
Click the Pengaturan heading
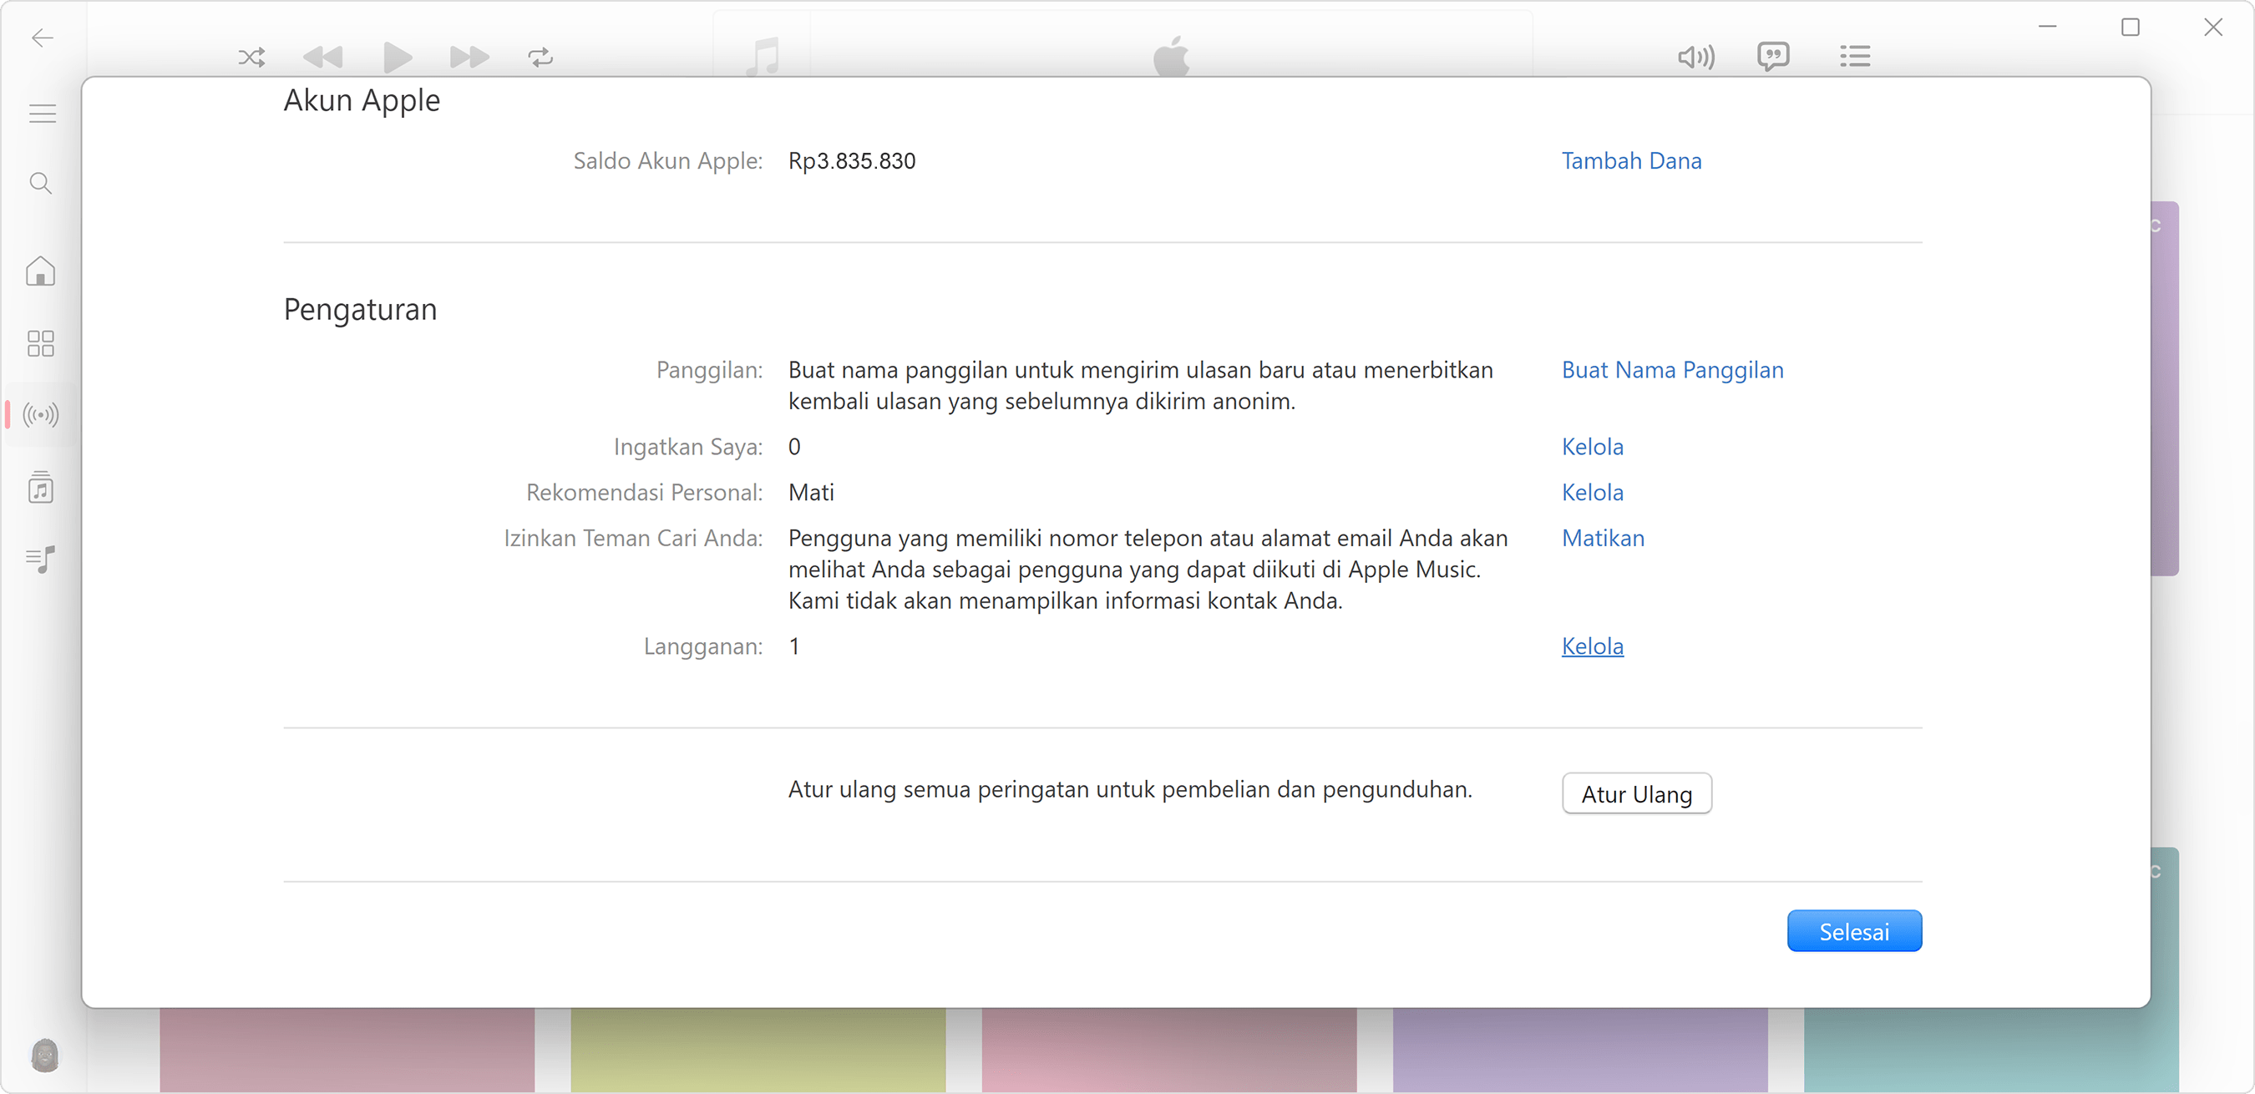360,310
